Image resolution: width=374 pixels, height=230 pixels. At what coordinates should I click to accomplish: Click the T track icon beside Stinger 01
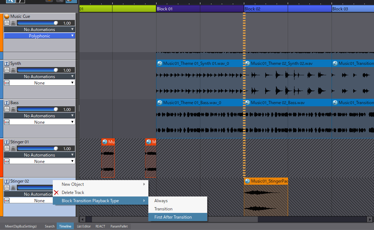point(7,142)
